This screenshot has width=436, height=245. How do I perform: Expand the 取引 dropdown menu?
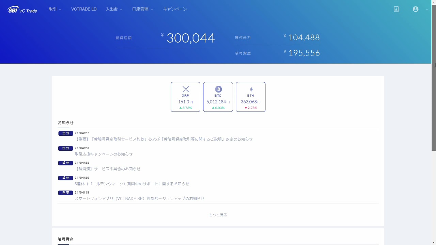tap(55, 9)
